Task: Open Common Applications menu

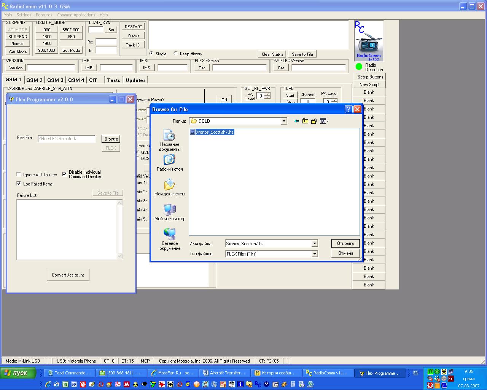Action: pos(76,15)
